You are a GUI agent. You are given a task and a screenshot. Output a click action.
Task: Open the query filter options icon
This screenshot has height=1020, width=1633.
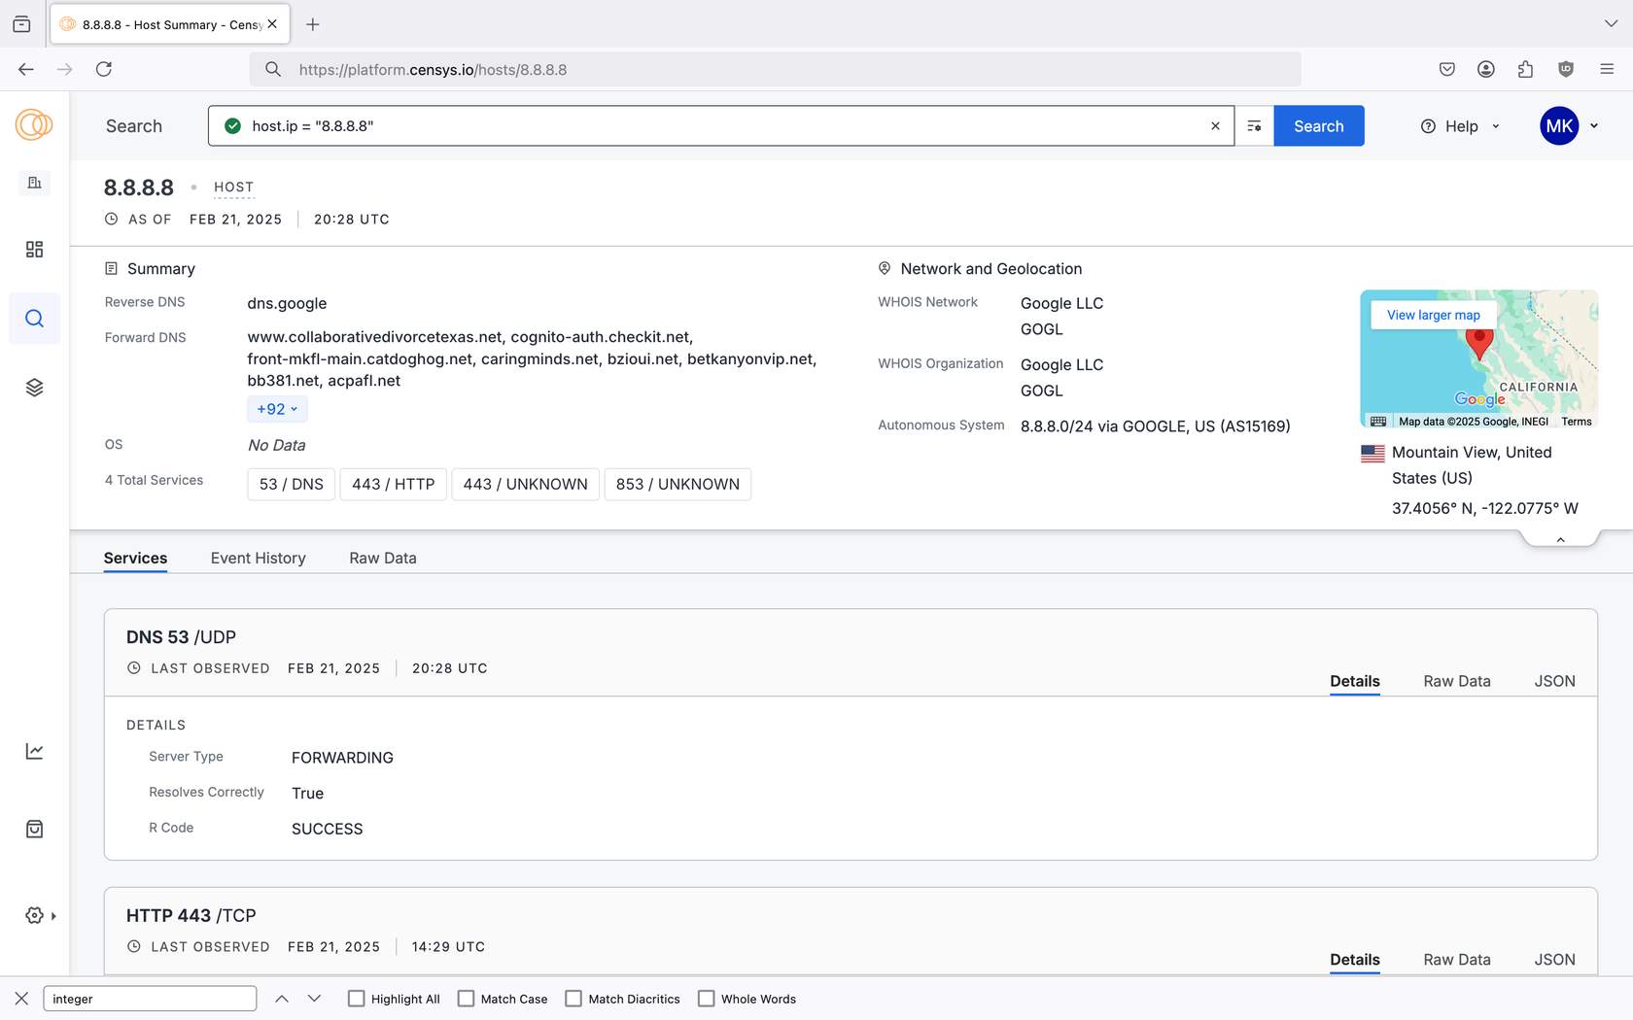pyautogui.click(x=1254, y=126)
